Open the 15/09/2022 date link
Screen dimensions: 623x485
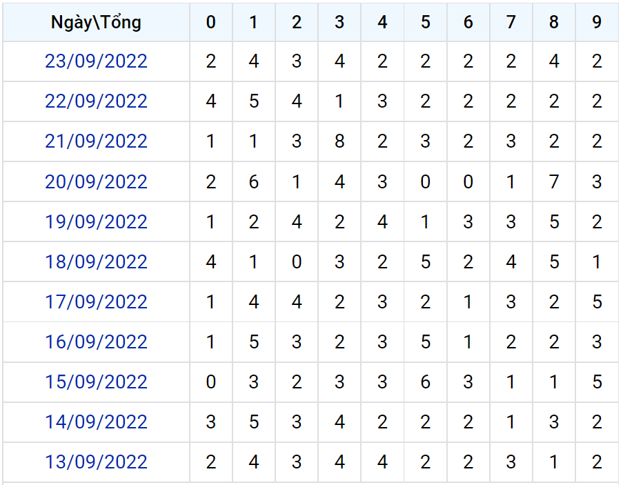96,382
